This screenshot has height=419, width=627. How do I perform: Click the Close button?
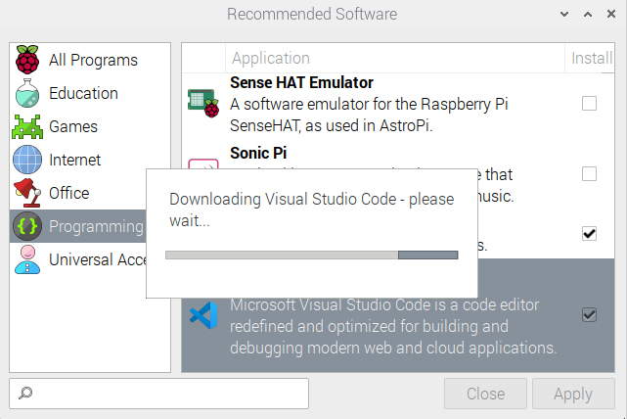tap(485, 394)
